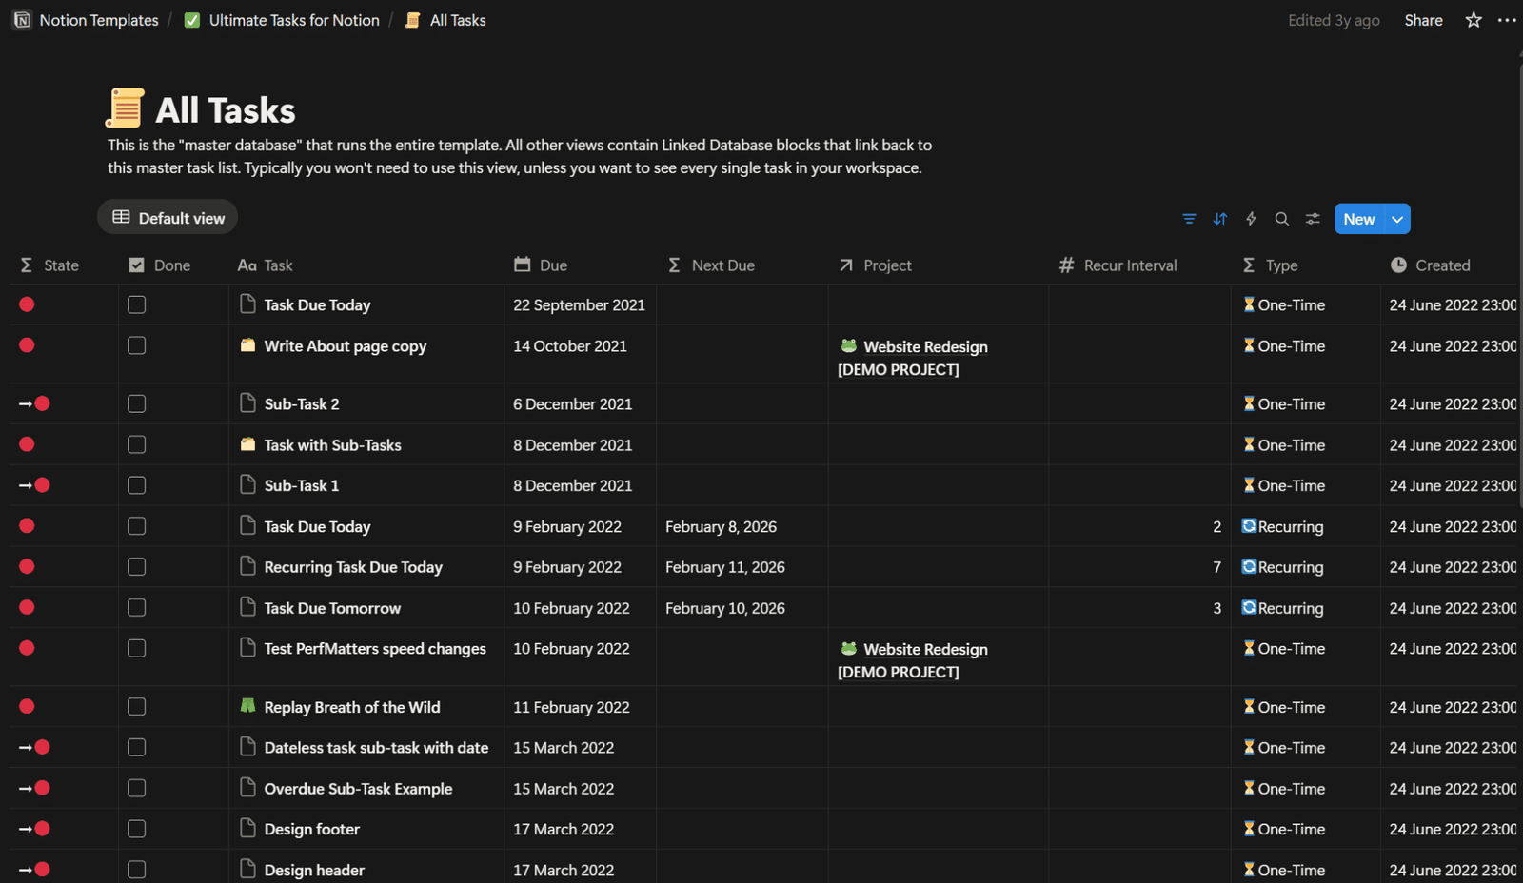Click the Share button
Image resolution: width=1523 pixels, height=883 pixels.
click(x=1423, y=20)
